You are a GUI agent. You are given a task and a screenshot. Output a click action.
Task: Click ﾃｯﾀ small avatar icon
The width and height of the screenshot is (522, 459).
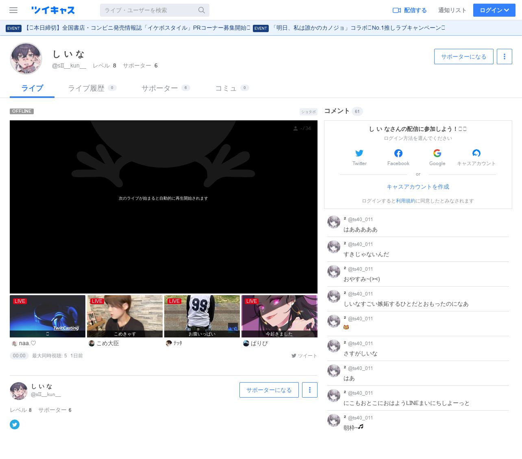pos(169,344)
